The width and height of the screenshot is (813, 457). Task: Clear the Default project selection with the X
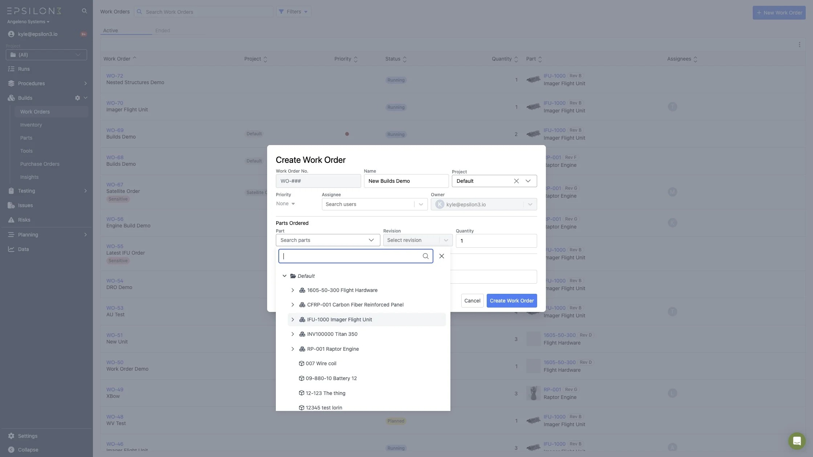[516, 181]
